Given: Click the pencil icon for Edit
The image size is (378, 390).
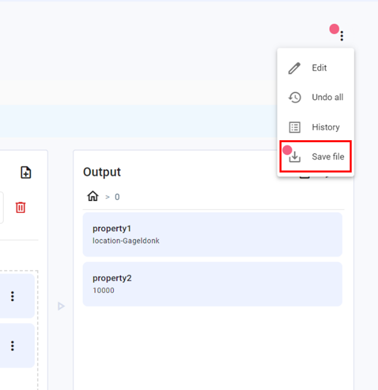Looking at the screenshot, I should click(x=294, y=68).
